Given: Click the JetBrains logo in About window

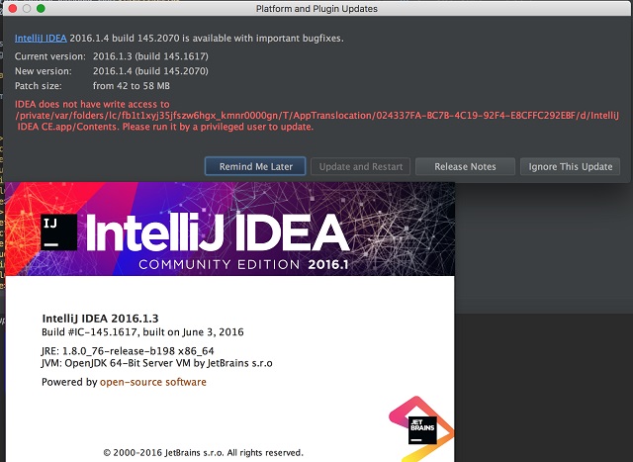Looking at the screenshot, I should pyautogui.click(x=422, y=430).
